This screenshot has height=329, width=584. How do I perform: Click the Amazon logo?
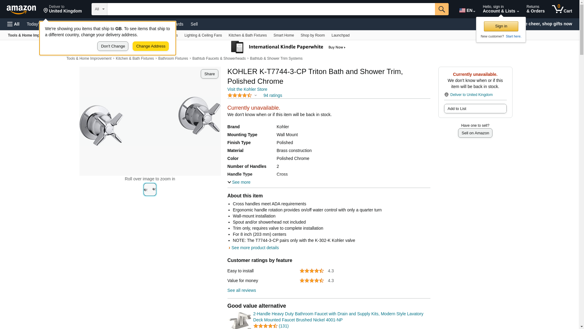tap(21, 9)
